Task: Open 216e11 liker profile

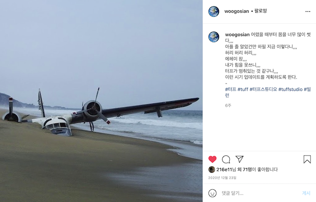Action: [224, 169]
